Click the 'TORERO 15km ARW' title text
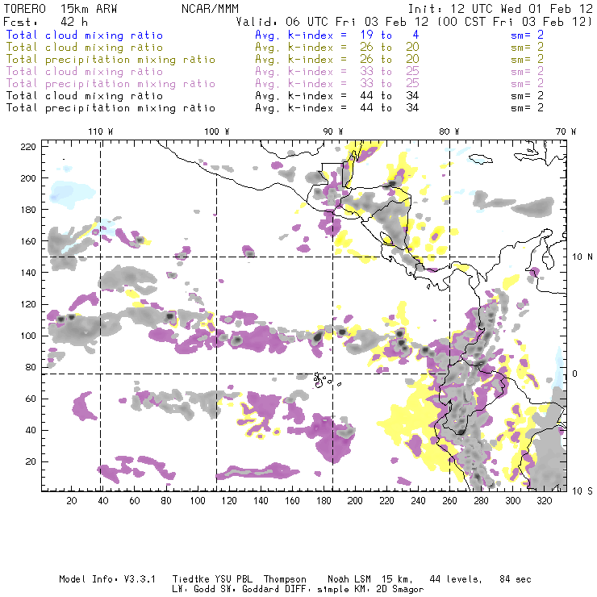The image size is (597, 597). (x=61, y=9)
